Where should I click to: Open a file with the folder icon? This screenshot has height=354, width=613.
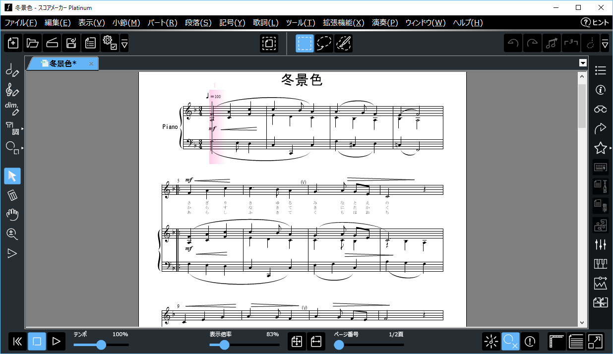point(33,43)
